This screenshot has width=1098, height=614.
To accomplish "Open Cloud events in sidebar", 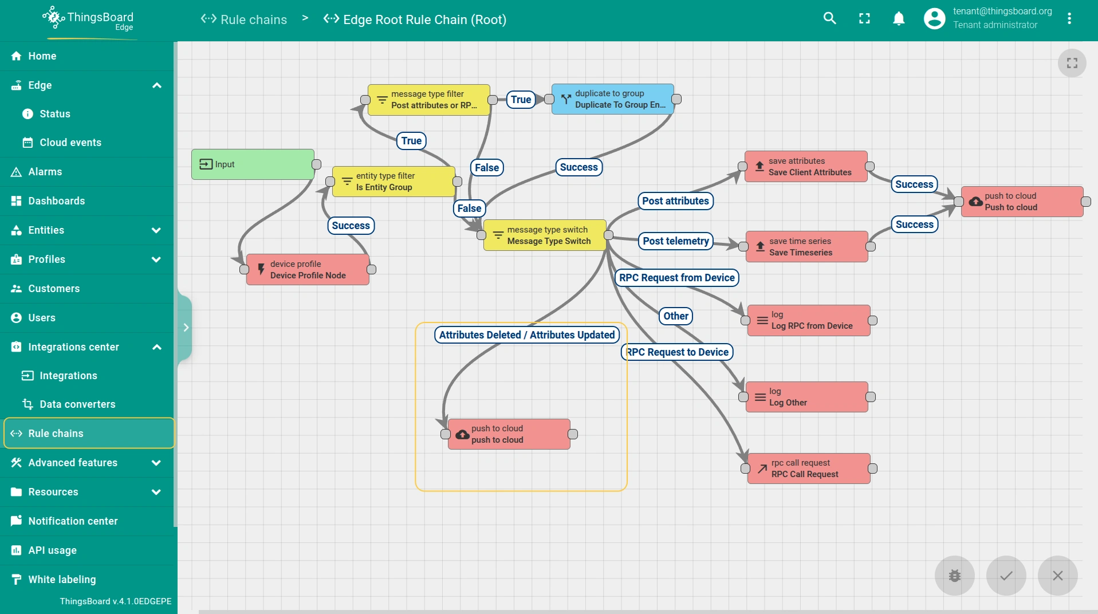I will (x=70, y=143).
